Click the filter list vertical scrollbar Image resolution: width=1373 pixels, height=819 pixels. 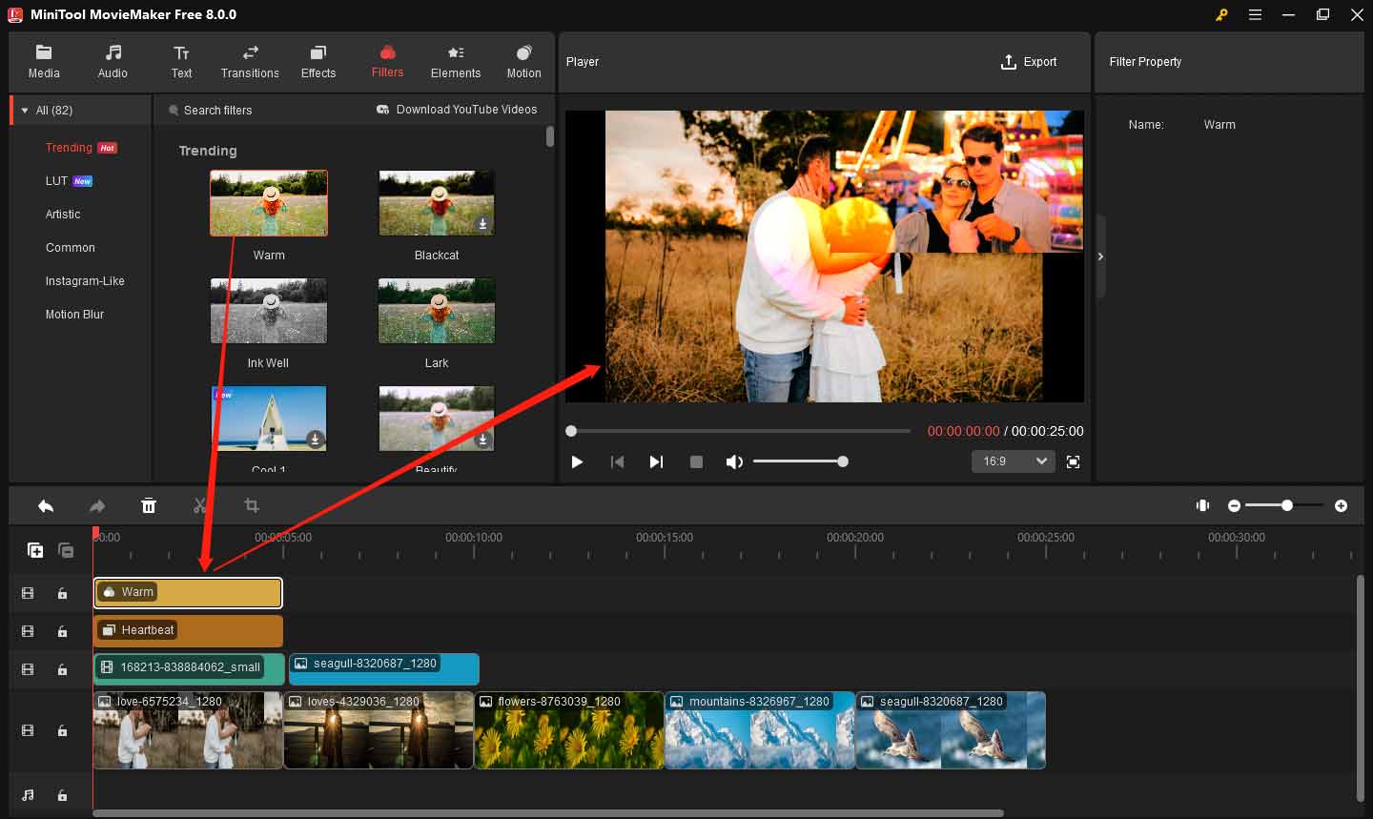point(550,136)
